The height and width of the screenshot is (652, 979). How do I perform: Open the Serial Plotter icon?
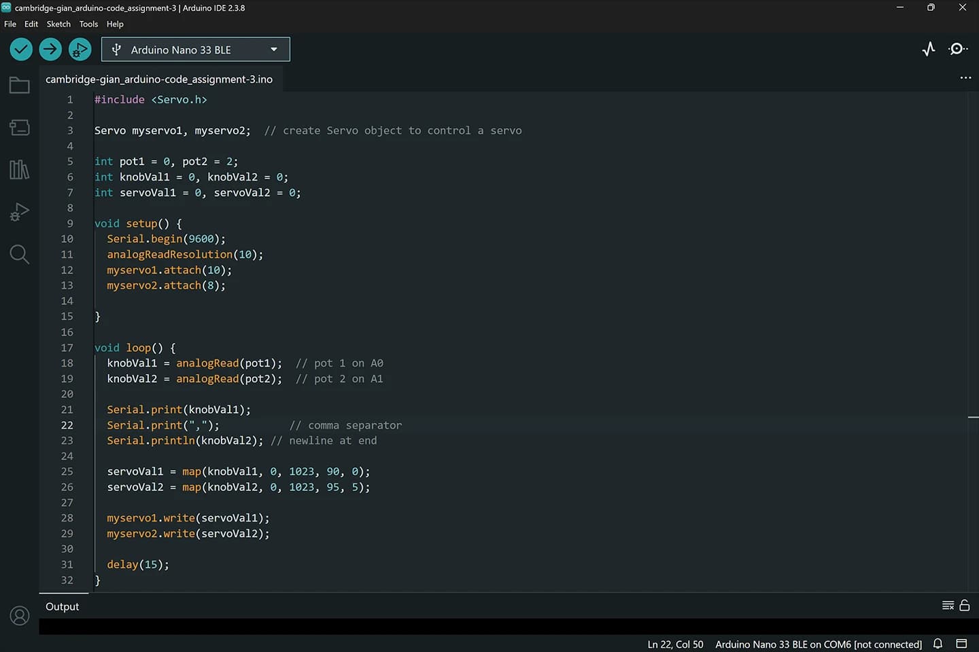tap(929, 49)
